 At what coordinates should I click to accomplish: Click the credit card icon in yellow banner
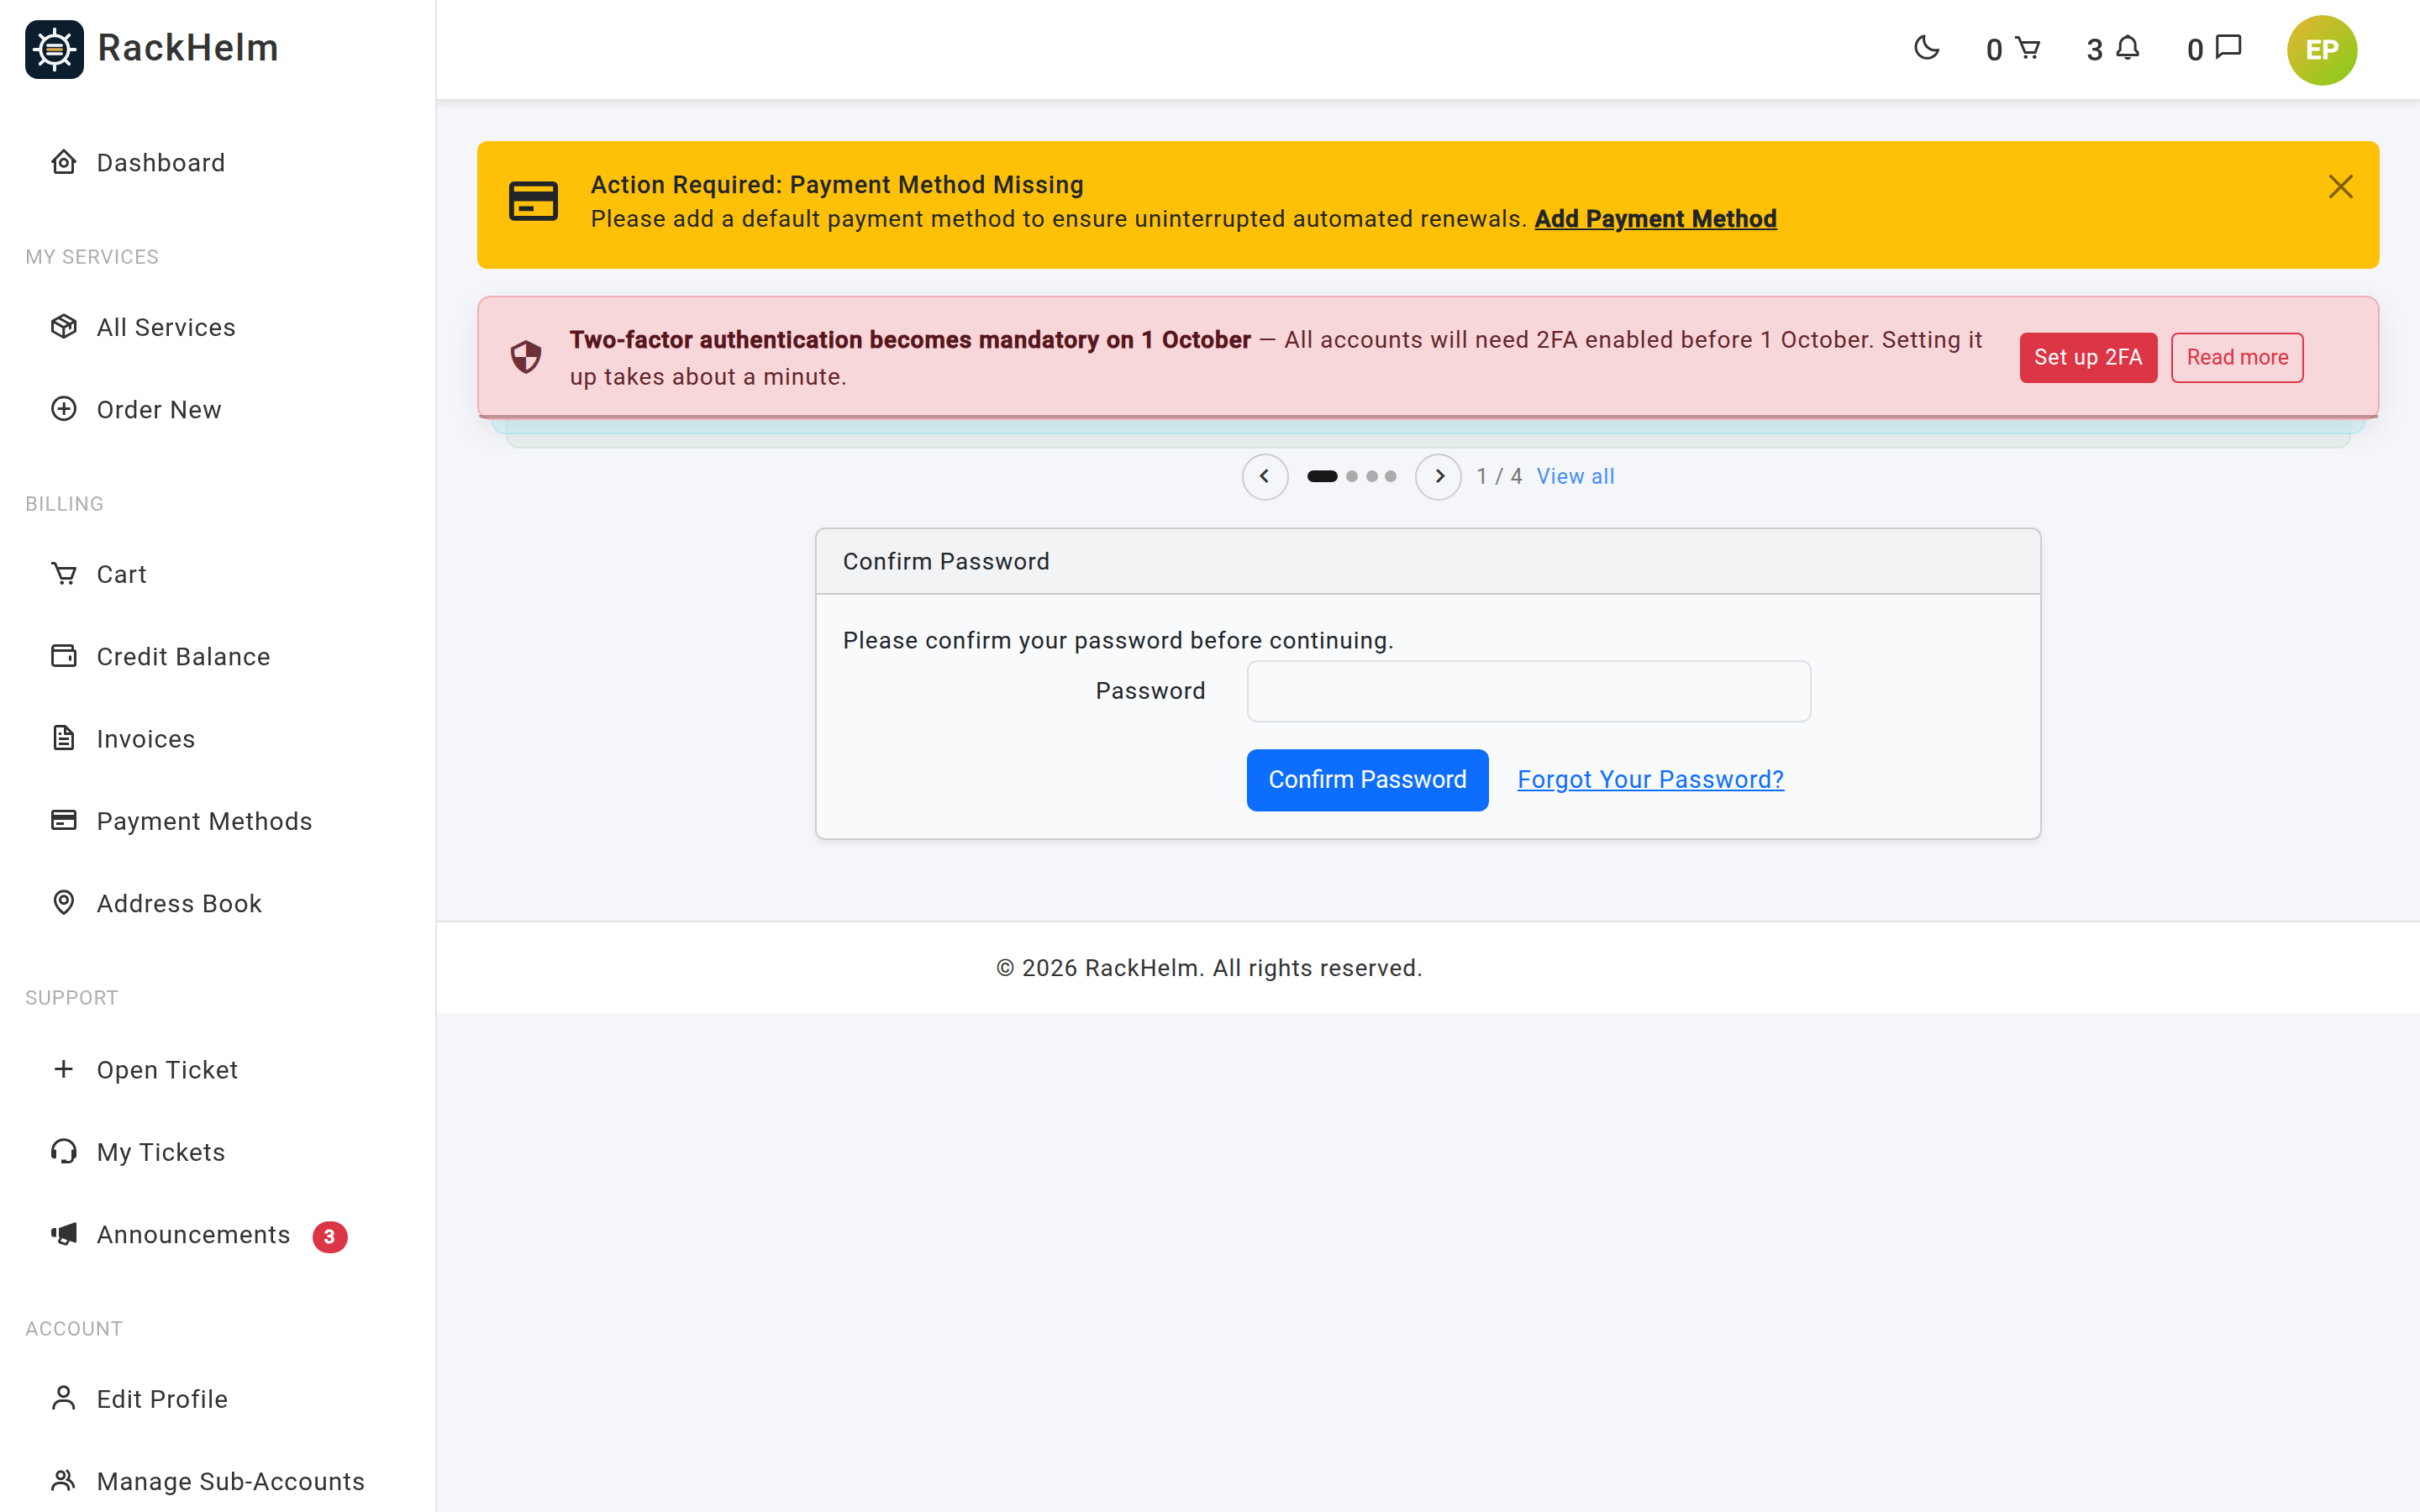pyautogui.click(x=533, y=201)
